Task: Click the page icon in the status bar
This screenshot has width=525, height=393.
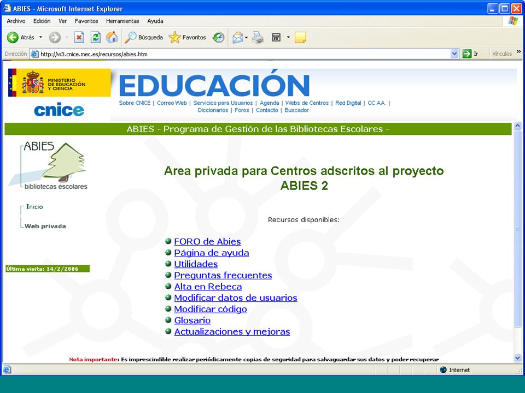Action: click(x=7, y=370)
